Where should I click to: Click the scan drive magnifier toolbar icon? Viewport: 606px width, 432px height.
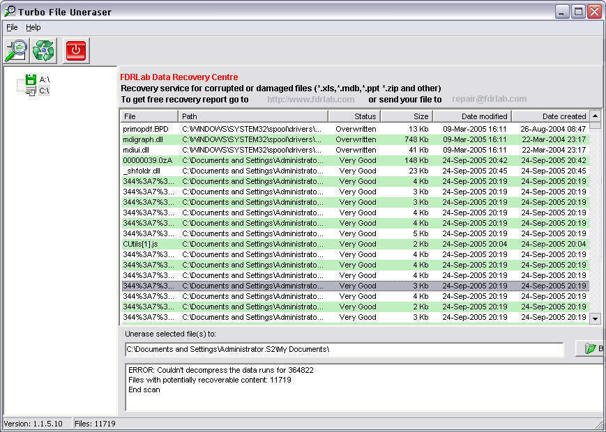pos(16,51)
